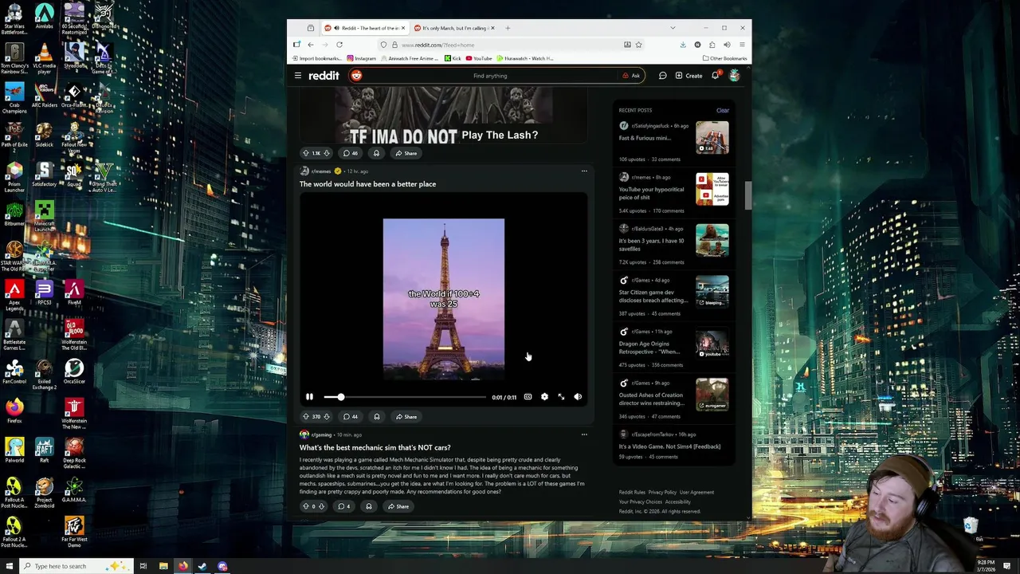Launch Aimlabs desktop shortcut
Screen dimensions: 1020x574
[x=44, y=17]
